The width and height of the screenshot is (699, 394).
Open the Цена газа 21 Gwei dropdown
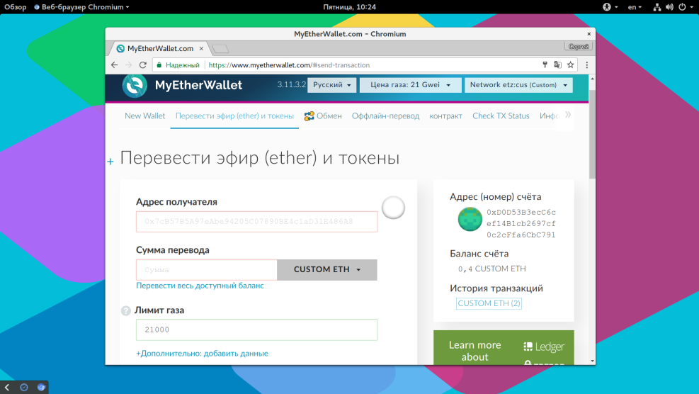(x=410, y=85)
